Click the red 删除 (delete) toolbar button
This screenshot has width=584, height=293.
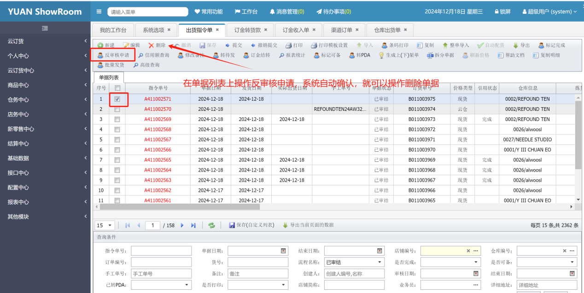(157, 45)
